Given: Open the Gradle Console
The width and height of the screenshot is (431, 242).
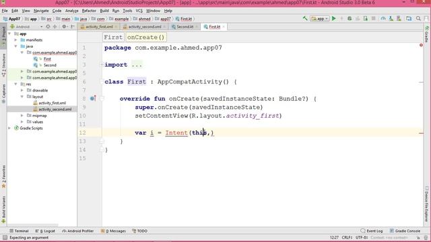Looking at the screenshot, I should point(405,231).
